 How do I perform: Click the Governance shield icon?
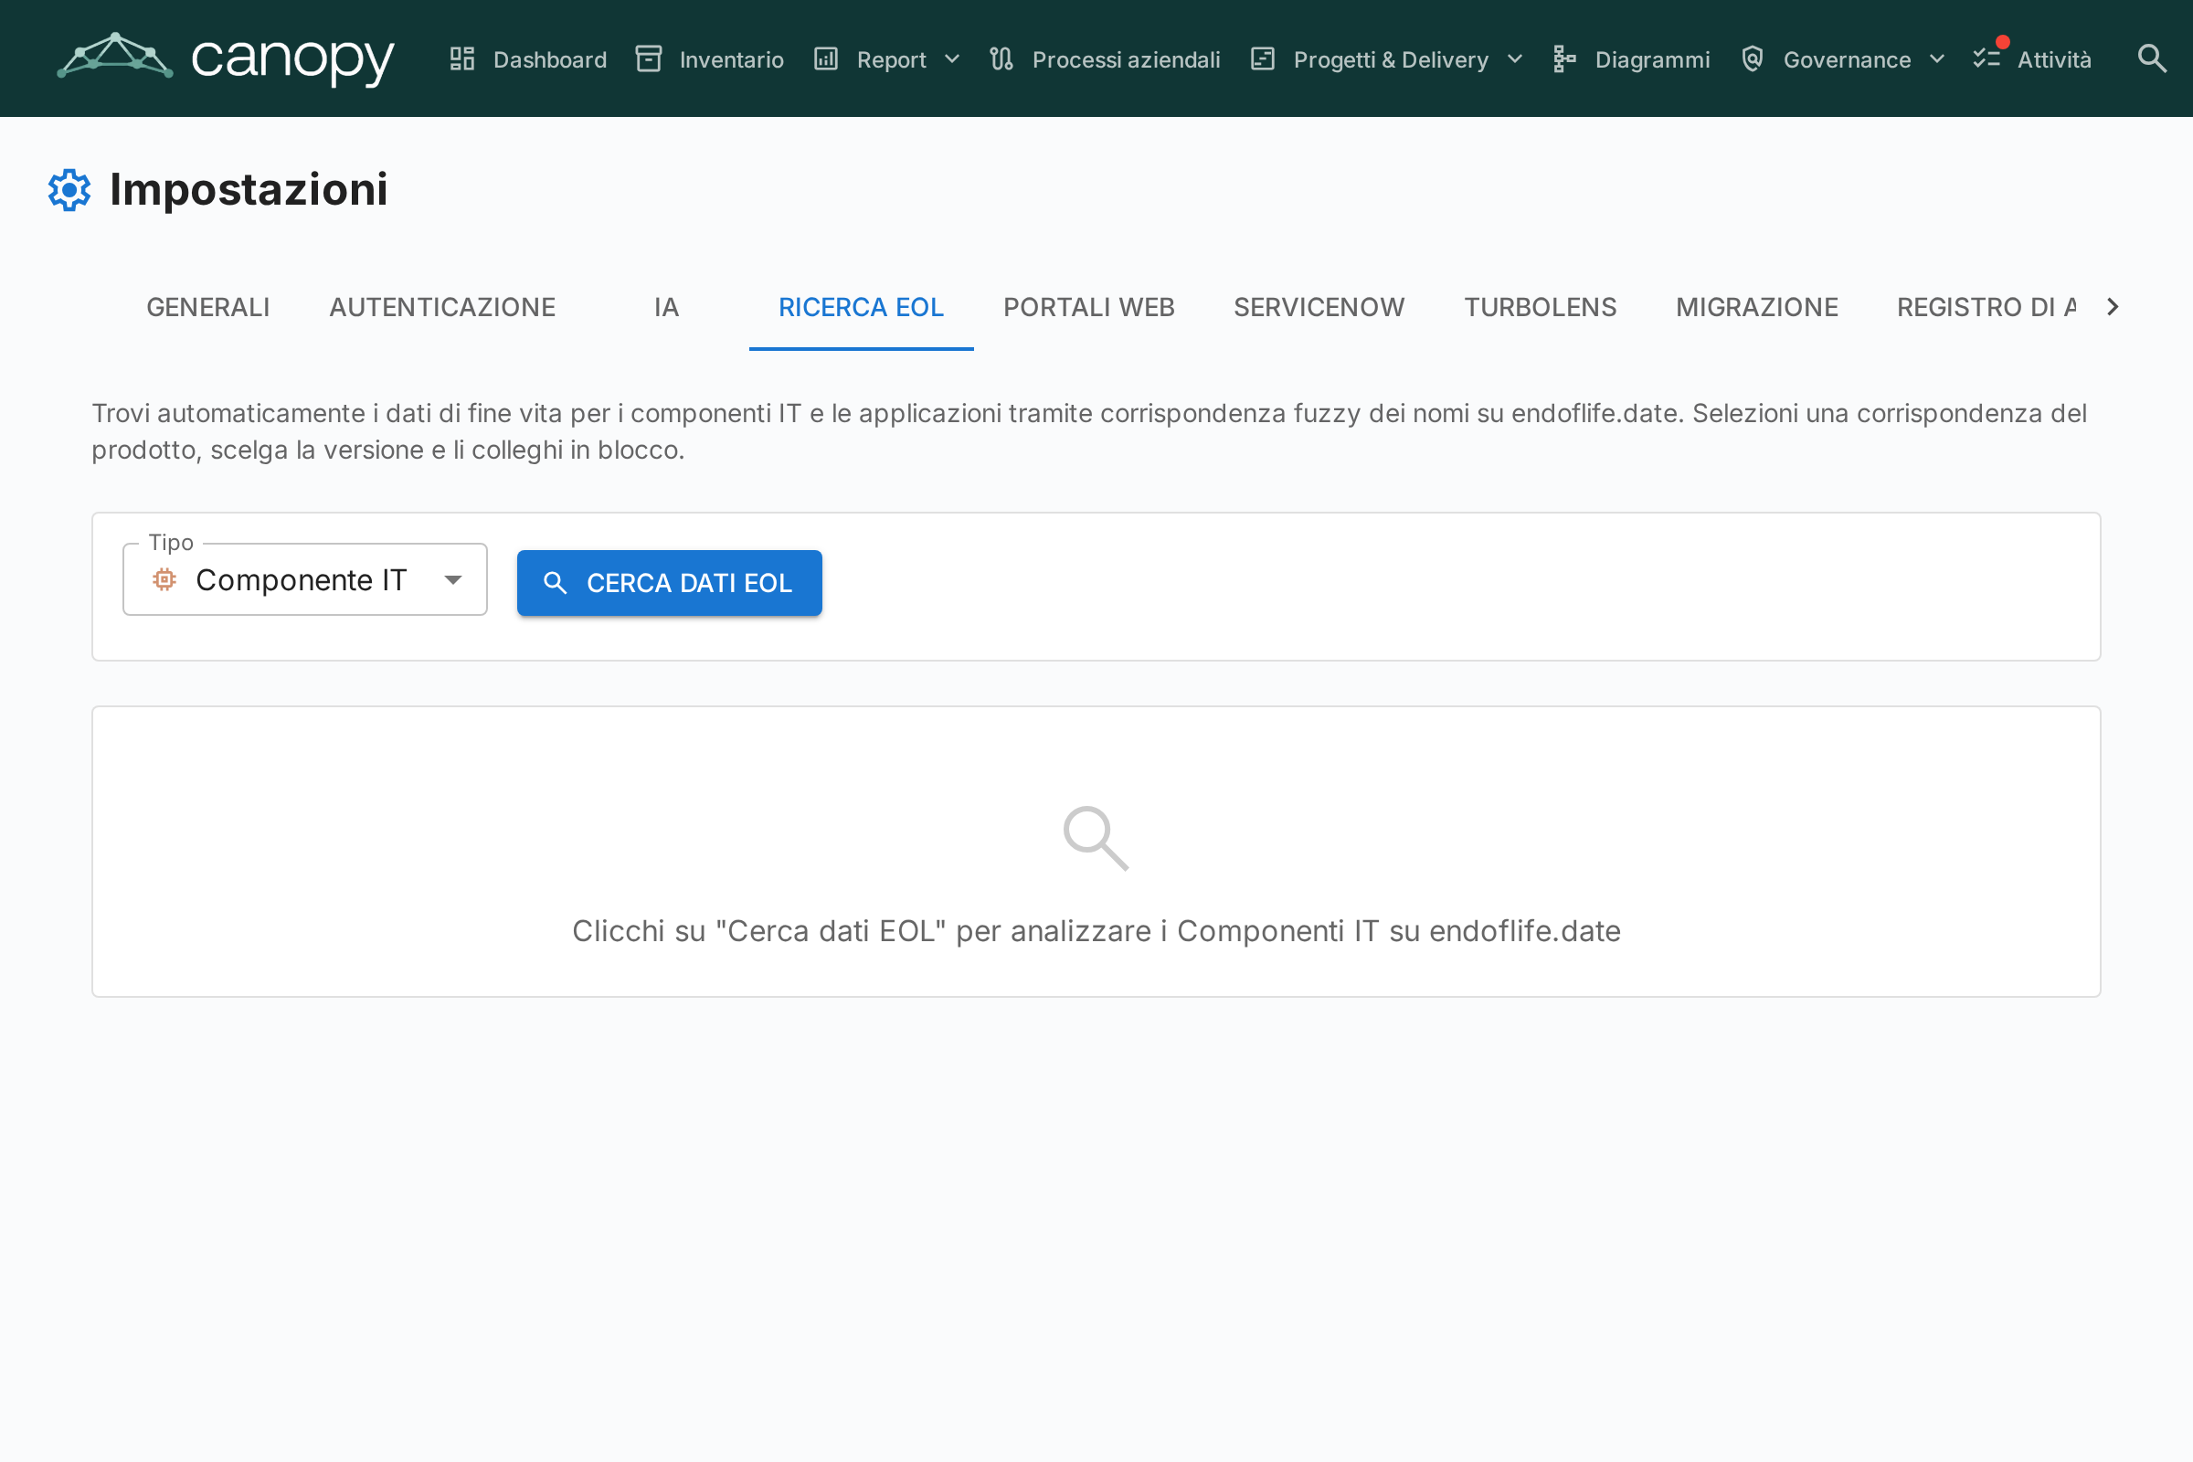1753,58
